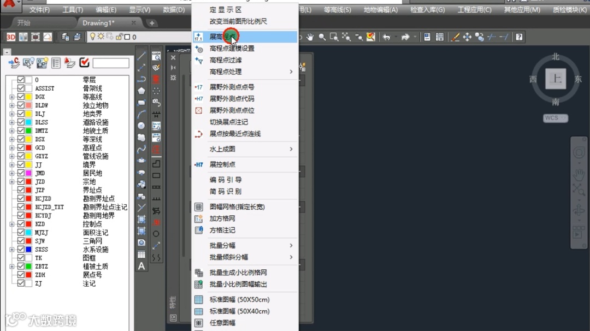Click the table grid tool icon
The width and height of the screenshot is (590, 331).
point(141,255)
